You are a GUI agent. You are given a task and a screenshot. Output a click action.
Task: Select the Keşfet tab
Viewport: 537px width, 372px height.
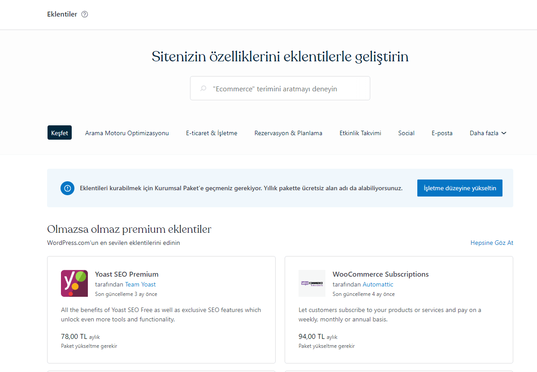(x=60, y=133)
